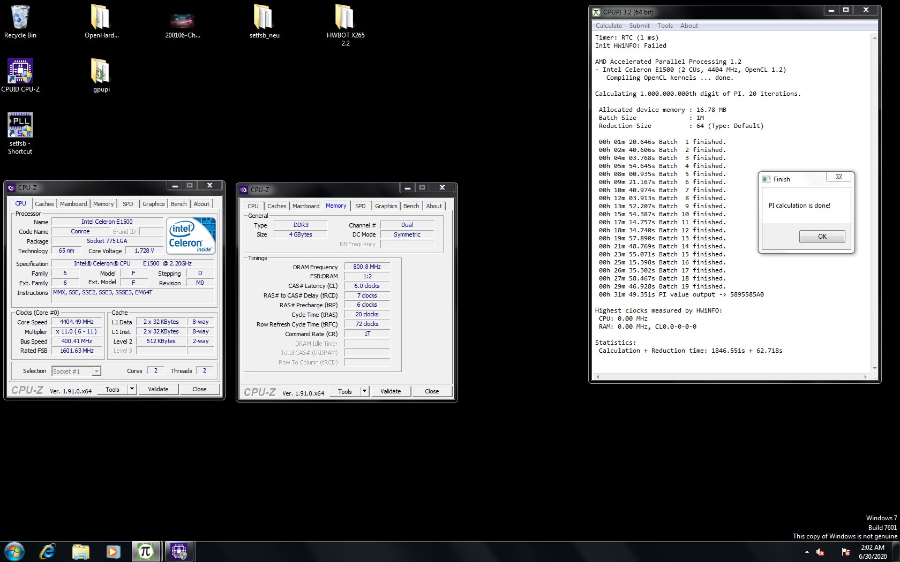Switch to Caches tab in left CPU-Z
This screenshot has width=900, height=562.
click(44, 204)
